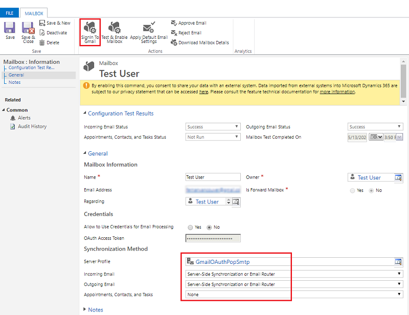Image resolution: width=409 pixels, height=315 pixels.
Task: Open the Incoming Email sync method dropdown
Action: (294, 274)
